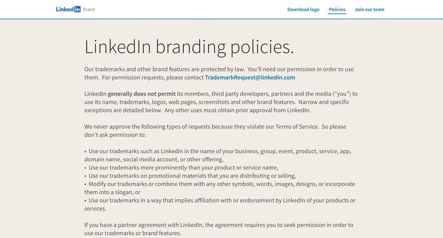Viewport: 443px width, 238px height.
Task: Click the LinkedIn logo in the header
Action: pos(68,9)
